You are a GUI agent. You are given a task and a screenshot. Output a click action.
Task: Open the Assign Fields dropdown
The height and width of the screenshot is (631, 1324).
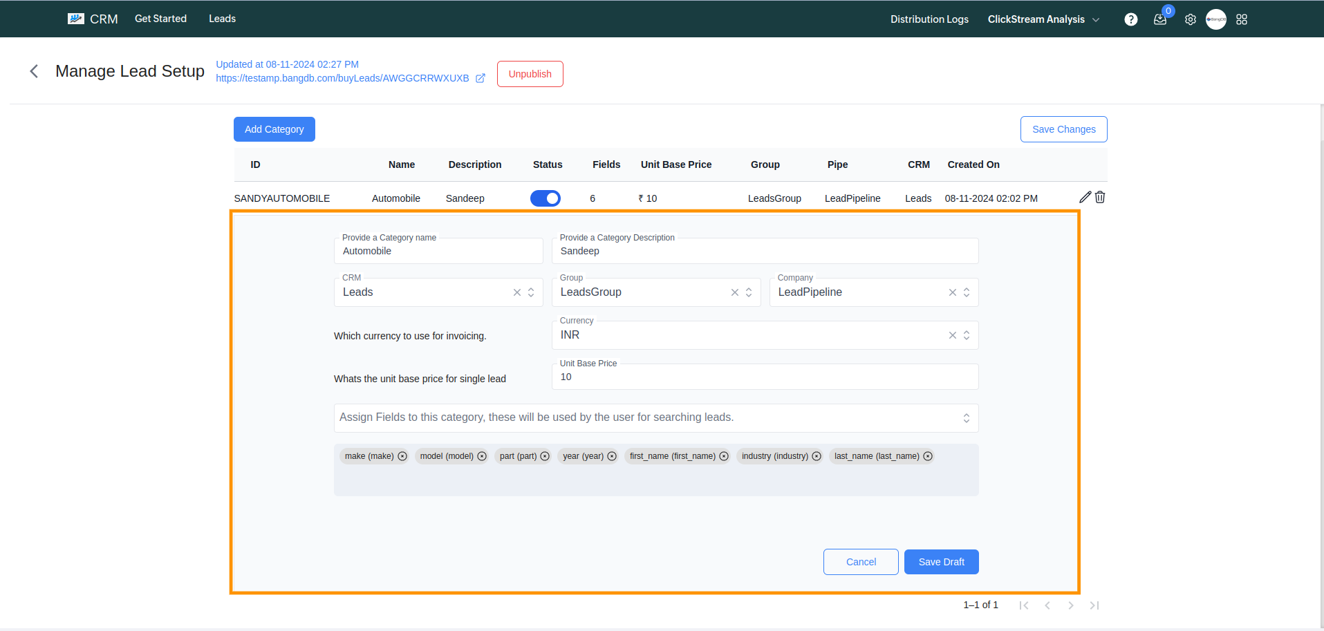(x=656, y=418)
